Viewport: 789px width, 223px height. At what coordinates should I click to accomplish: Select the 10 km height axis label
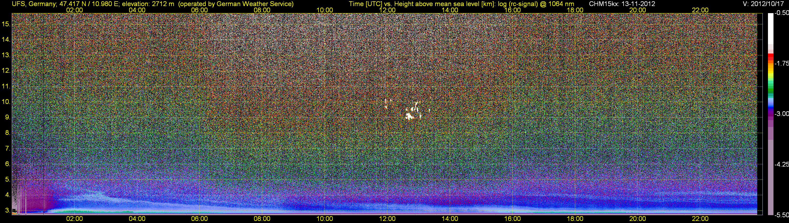click(6, 102)
